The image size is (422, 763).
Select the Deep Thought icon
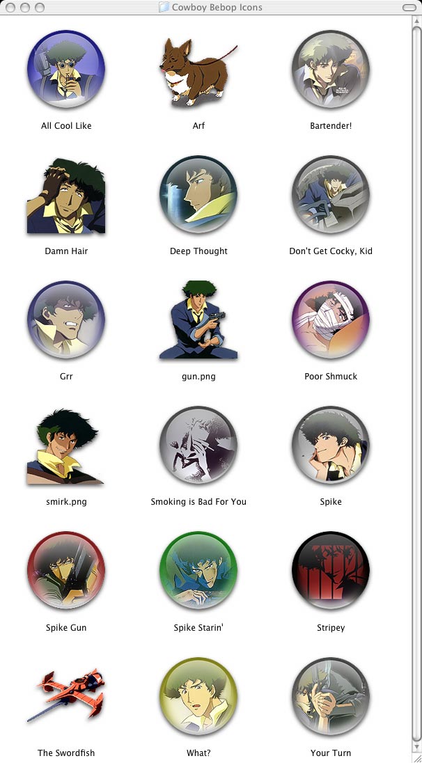[x=198, y=195]
